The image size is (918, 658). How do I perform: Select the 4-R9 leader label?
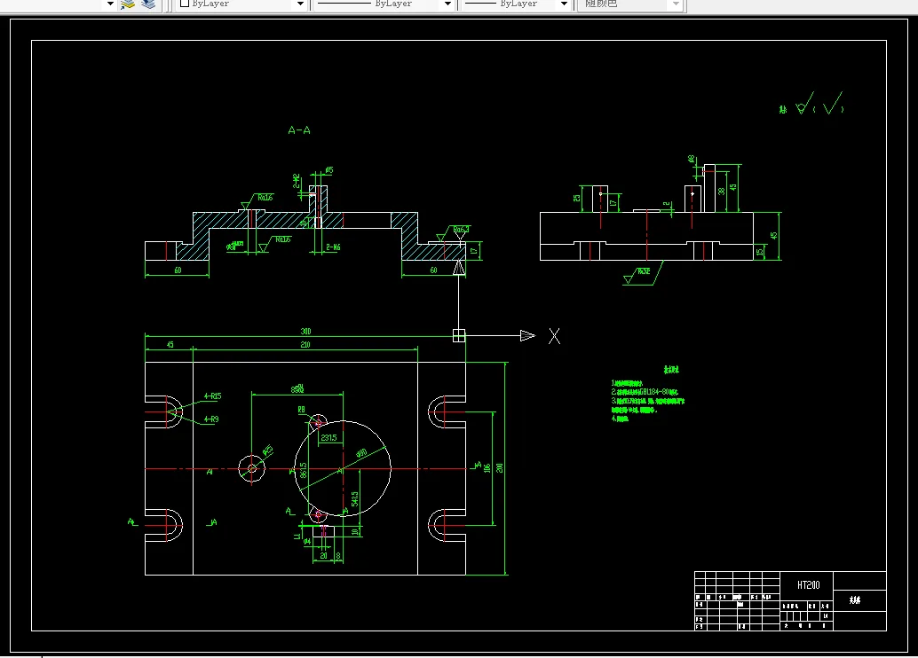(x=211, y=419)
